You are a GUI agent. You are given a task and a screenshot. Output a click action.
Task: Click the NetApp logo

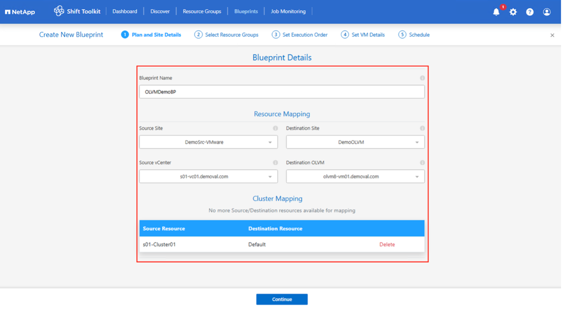coord(20,12)
